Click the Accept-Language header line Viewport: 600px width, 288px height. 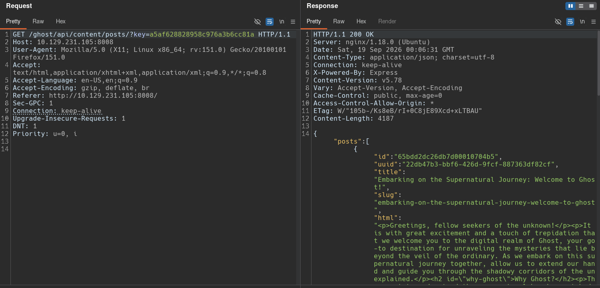pyautogui.click(x=75, y=80)
